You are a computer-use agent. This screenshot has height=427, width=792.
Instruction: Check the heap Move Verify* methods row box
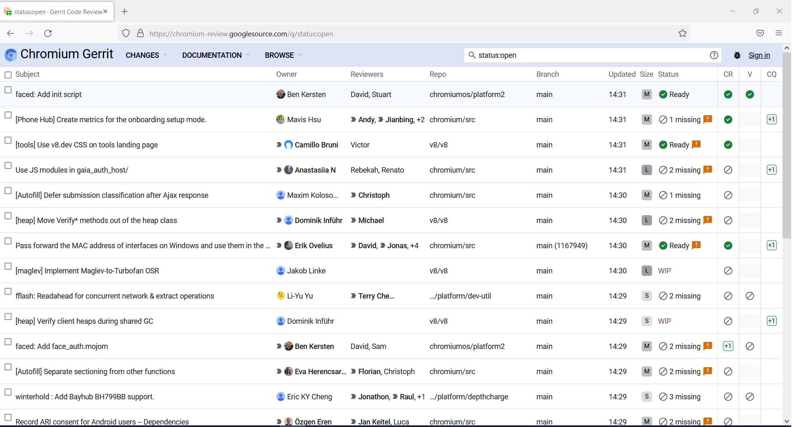coord(8,216)
